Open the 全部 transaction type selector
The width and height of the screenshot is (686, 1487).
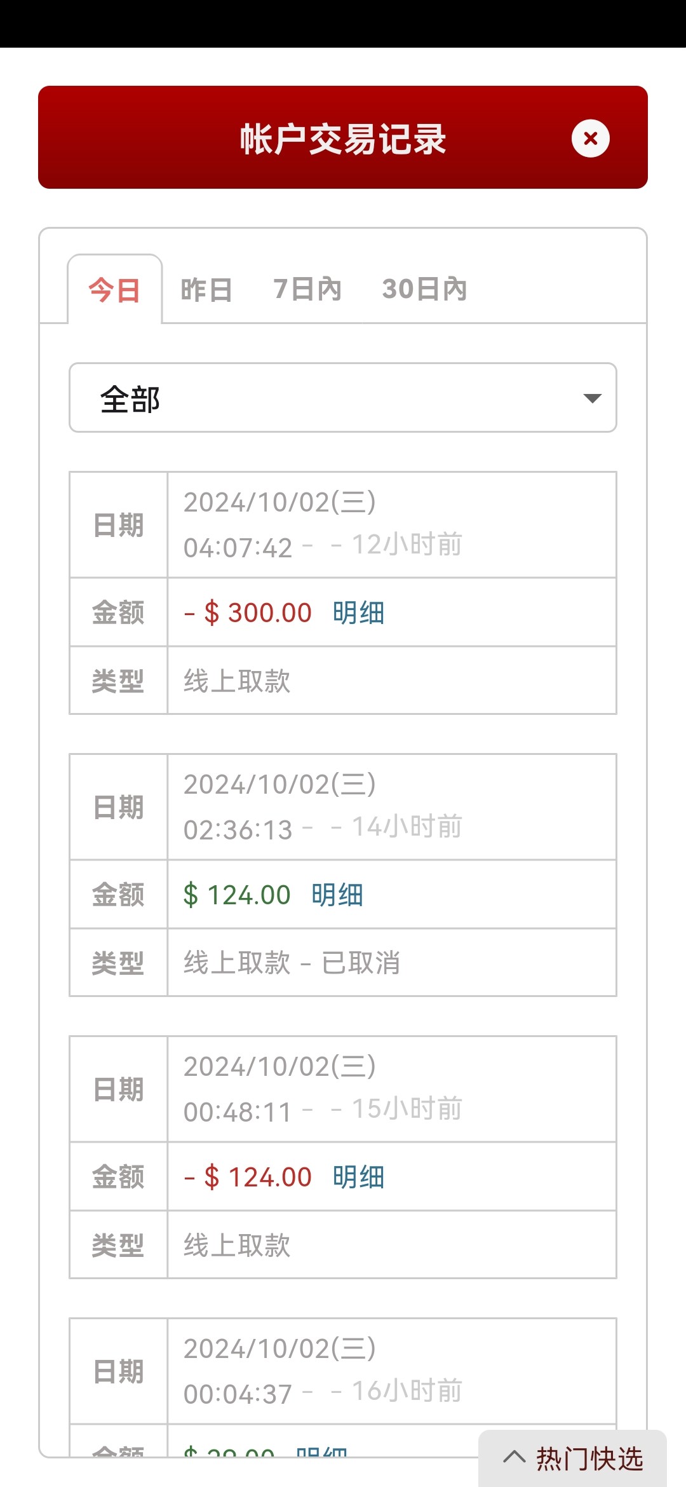coord(342,398)
